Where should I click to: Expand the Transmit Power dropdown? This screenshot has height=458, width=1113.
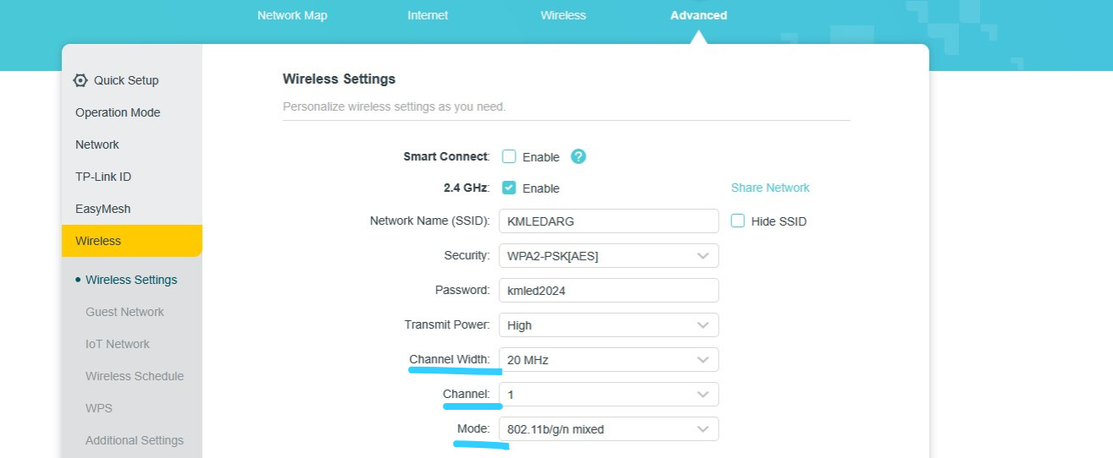(609, 325)
